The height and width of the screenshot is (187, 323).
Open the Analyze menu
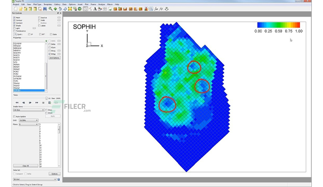click(x=101, y=4)
